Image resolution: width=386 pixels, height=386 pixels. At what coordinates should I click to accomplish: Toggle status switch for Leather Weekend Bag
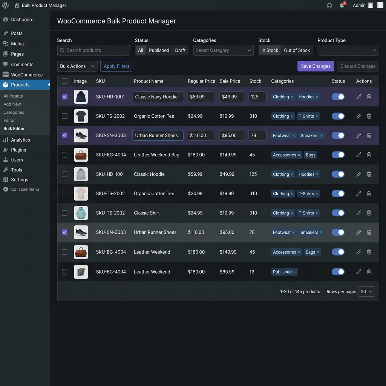click(x=338, y=155)
